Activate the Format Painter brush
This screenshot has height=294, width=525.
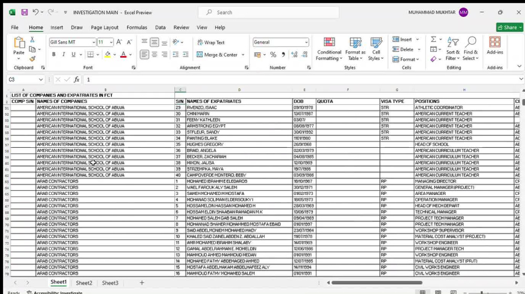(32, 59)
